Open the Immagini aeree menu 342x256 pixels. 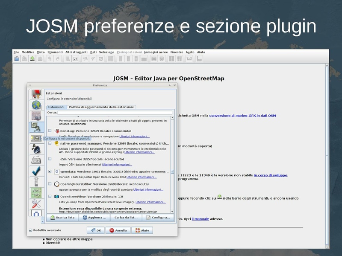pyautogui.click(x=156, y=52)
